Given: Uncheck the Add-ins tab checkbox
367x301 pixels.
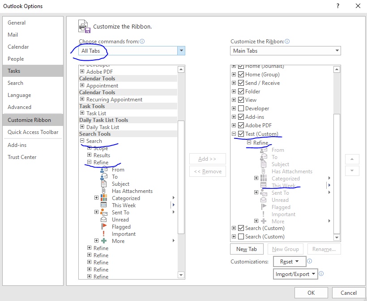Looking at the screenshot, I should 241,117.
